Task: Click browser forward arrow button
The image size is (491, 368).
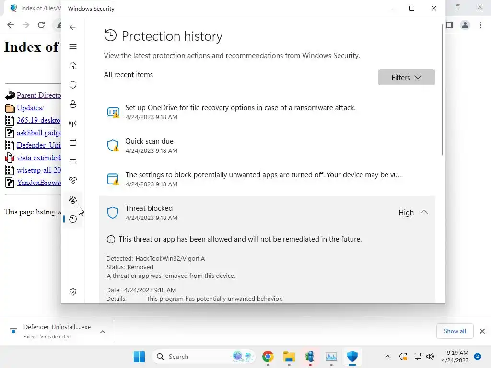Action: pyautogui.click(x=26, y=25)
